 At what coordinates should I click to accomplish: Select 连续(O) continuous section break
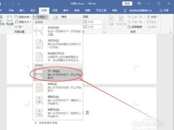tap(58, 87)
